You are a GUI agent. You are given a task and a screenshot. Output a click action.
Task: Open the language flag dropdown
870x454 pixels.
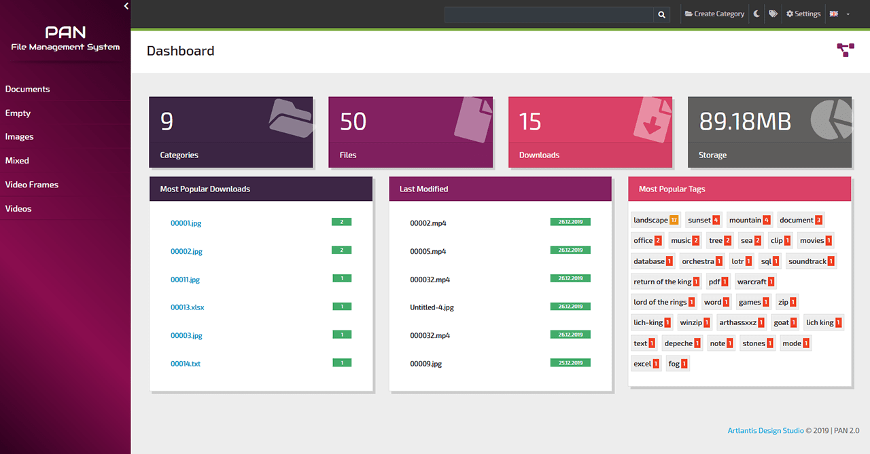(x=840, y=14)
